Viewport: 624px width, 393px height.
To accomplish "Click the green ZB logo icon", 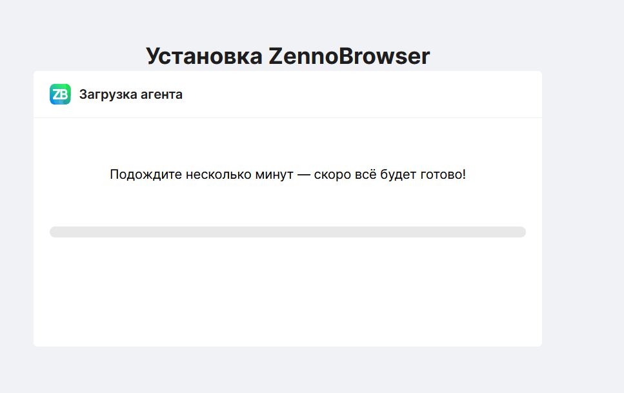I will [x=60, y=94].
